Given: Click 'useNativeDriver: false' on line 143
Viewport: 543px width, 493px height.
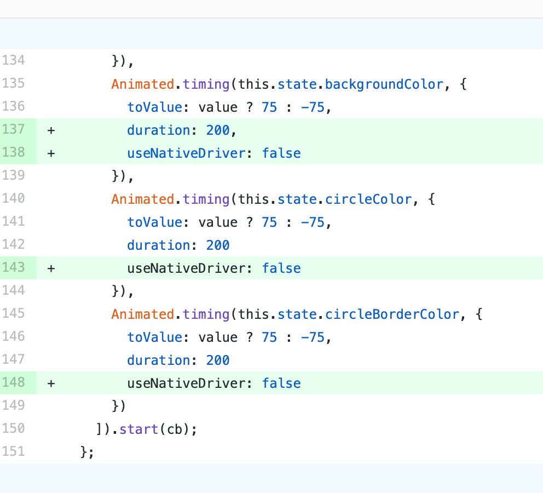Looking at the screenshot, I should (x=214, y=268).
